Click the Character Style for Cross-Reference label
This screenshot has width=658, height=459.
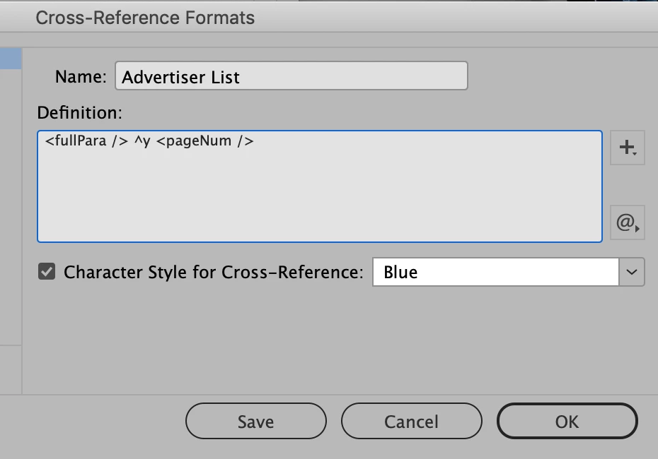[x=212, y=272]
